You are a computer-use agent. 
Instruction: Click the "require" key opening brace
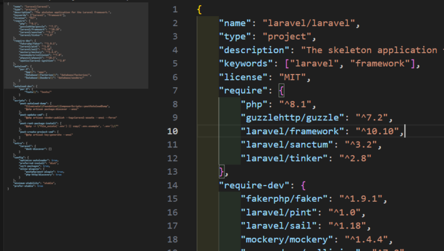tap(282, 91)
